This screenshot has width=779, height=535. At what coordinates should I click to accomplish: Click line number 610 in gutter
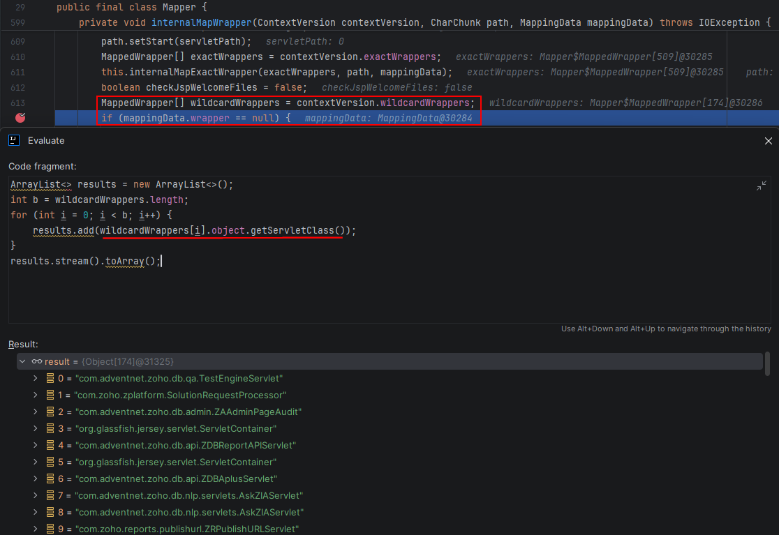point(18,56)
